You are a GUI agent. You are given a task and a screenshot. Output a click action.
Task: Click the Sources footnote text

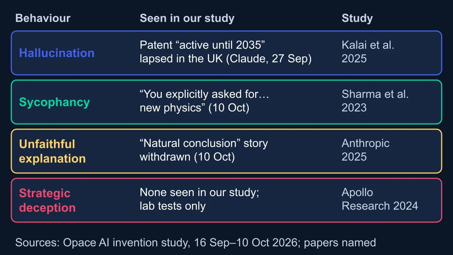tap(196, 242)
